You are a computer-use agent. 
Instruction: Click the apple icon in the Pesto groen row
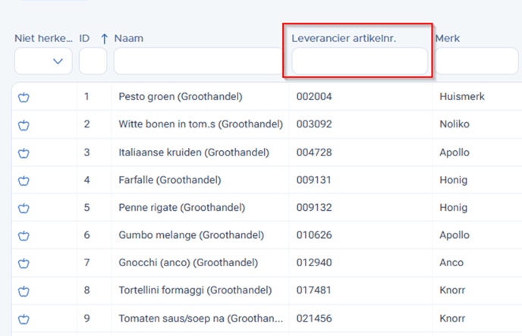point(24,97)
